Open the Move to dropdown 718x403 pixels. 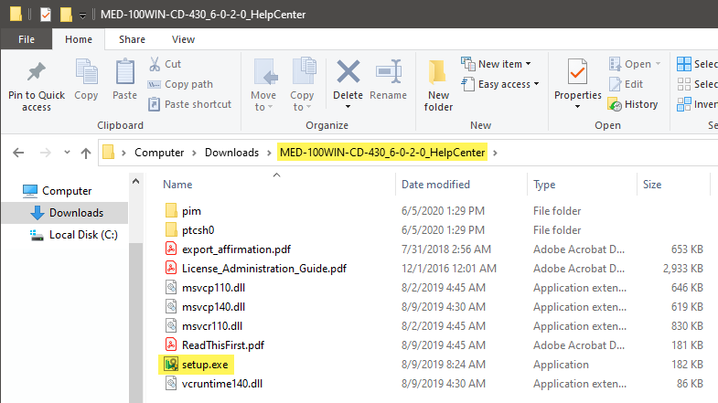pyautogui.click(x=263, y=107)
